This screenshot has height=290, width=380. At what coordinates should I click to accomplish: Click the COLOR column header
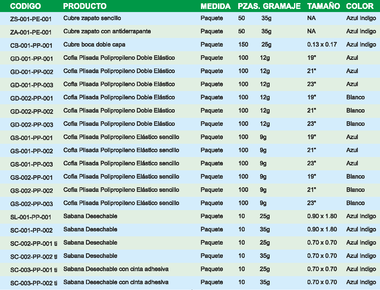pos(360,6)
